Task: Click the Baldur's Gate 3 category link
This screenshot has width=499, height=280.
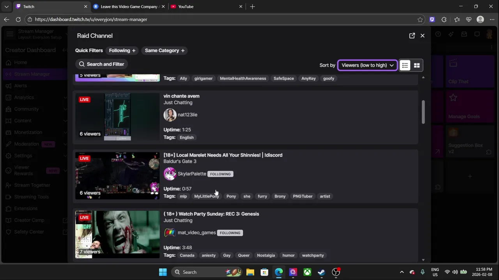Action: (180, 161)
